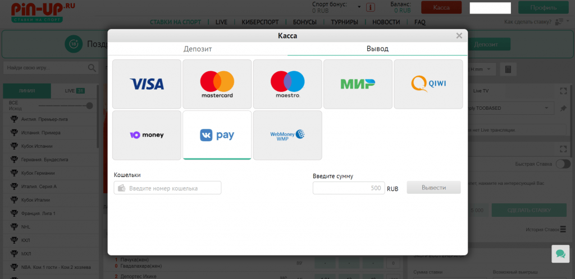Click the sport bonus info icon

pyautogui.click(x=371, y=7)
